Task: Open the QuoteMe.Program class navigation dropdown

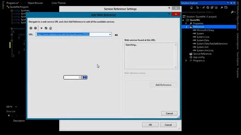Action: pos(19,7)
